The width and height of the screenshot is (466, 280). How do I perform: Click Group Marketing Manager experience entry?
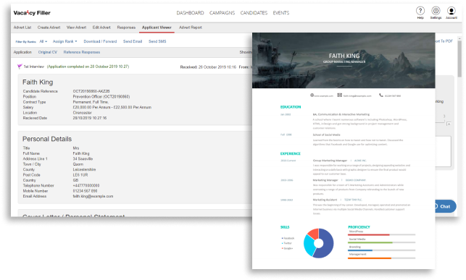(330, 161)
